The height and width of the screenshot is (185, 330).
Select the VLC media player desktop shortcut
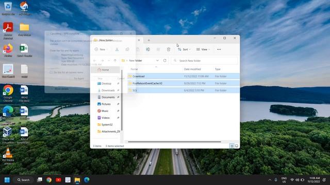coord(8,156)
